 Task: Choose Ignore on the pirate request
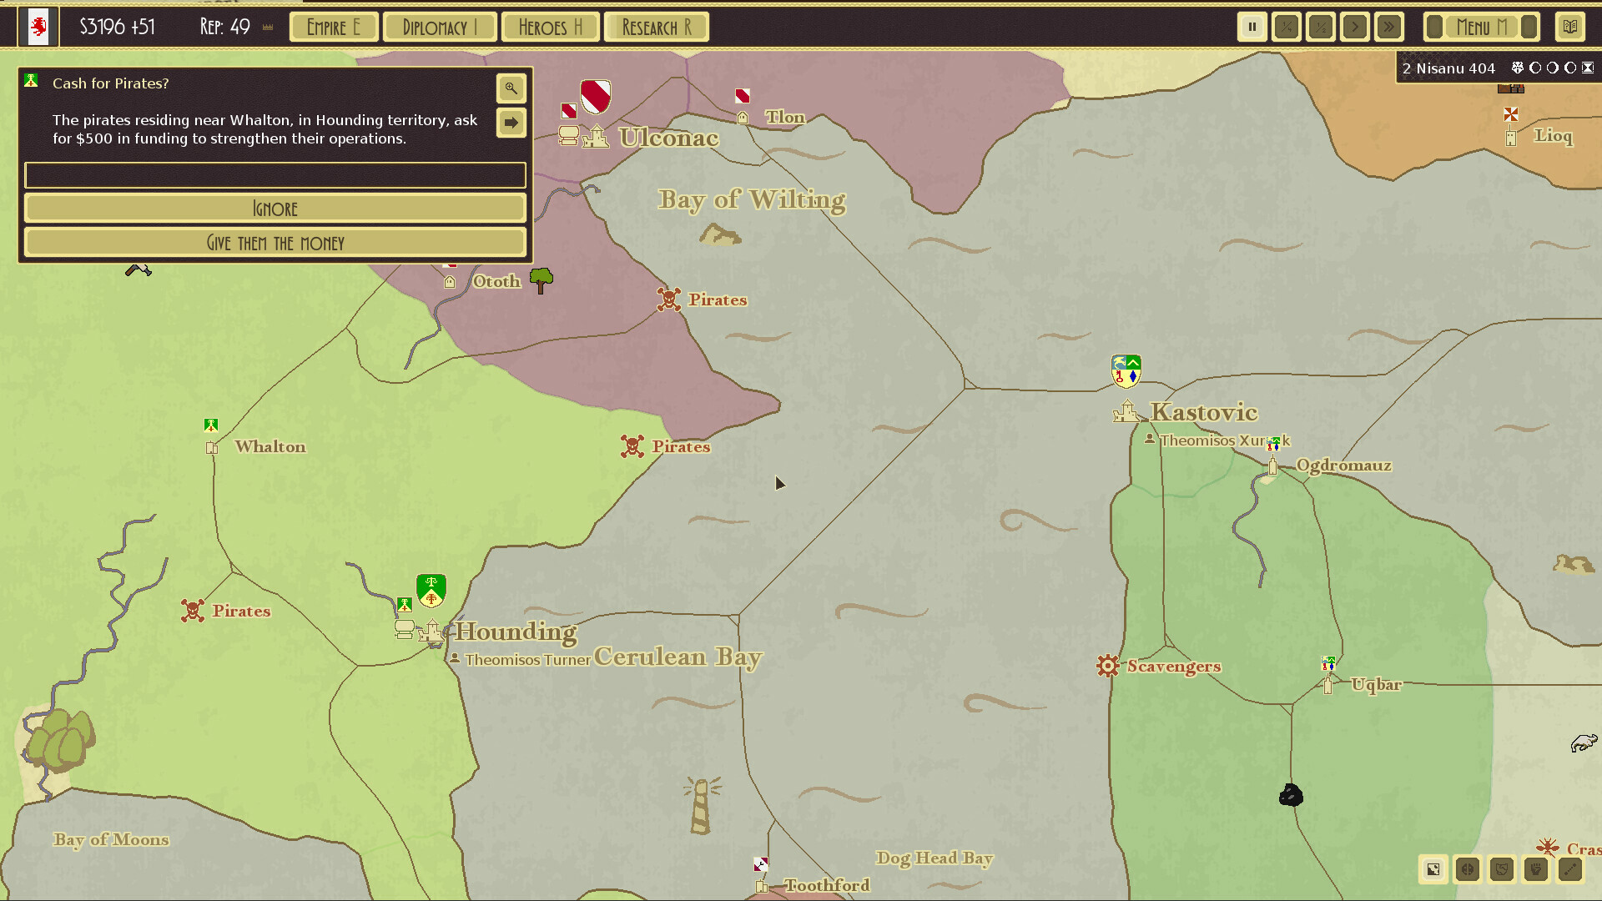pos(275,208)
